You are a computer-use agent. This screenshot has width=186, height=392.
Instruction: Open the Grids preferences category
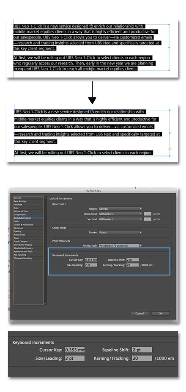coord(28,222)
